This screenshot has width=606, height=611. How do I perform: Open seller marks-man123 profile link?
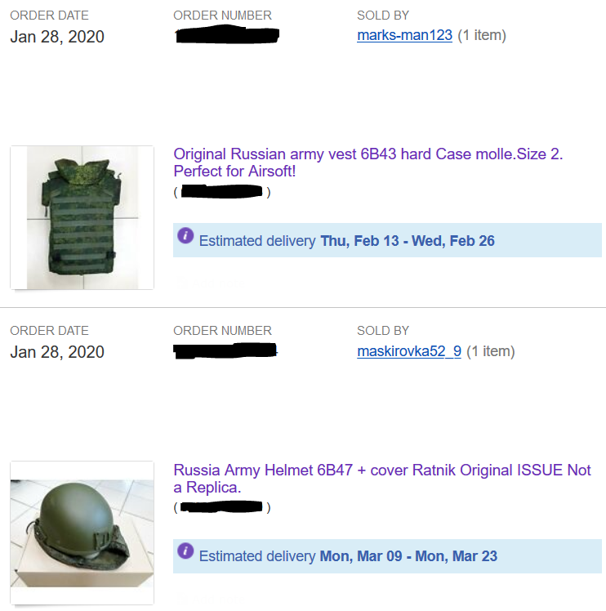(404, 35)
